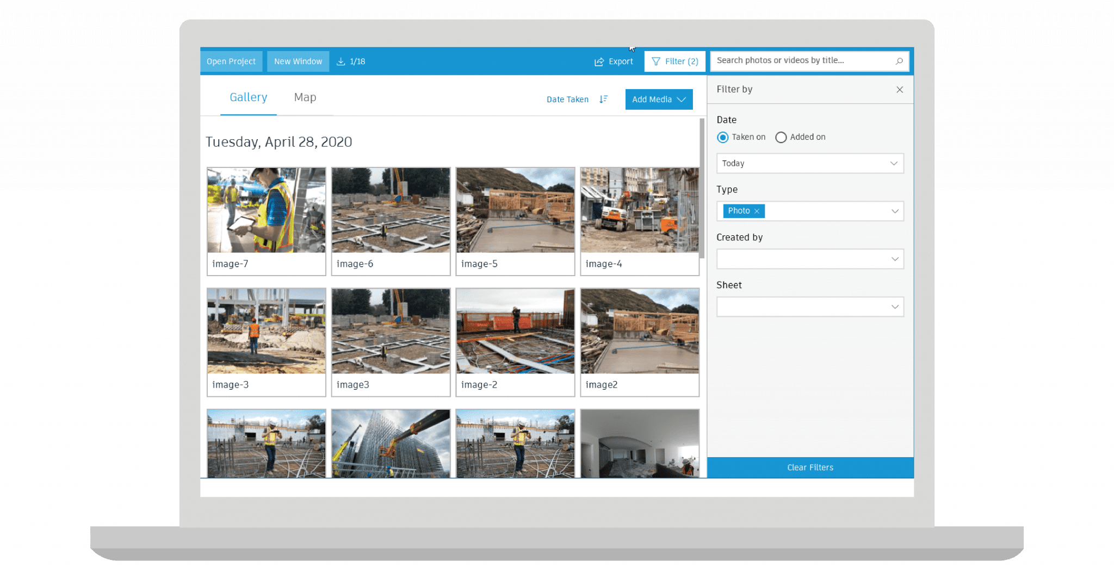The width and height of the screenshot is (1114, 580).
Task: Click the search magnifier icon
Action: pyautogui.click(x=899, y=61)
